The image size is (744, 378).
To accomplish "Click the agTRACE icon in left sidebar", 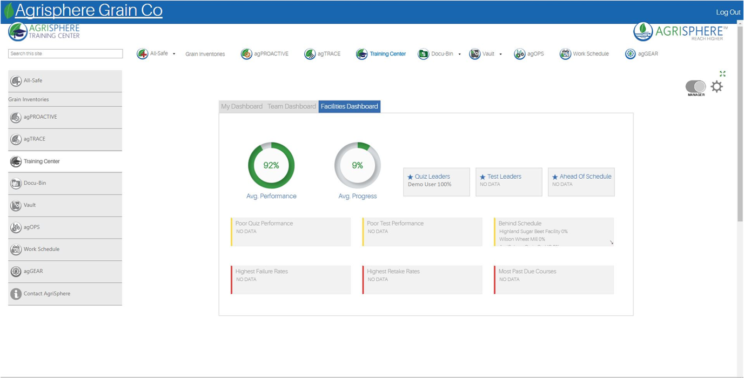I will (16, 139).
